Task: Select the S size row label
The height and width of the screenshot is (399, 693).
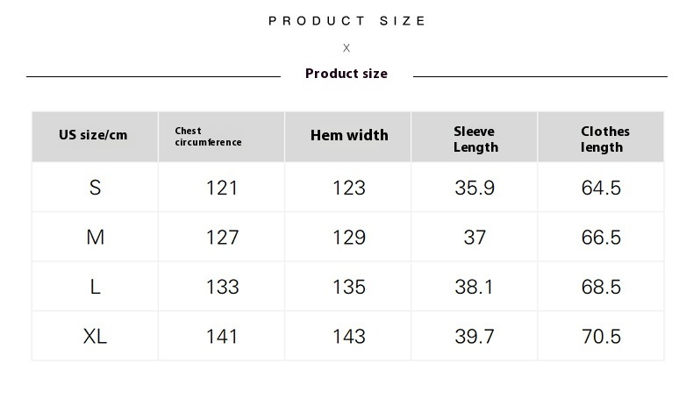Action: 95,188
